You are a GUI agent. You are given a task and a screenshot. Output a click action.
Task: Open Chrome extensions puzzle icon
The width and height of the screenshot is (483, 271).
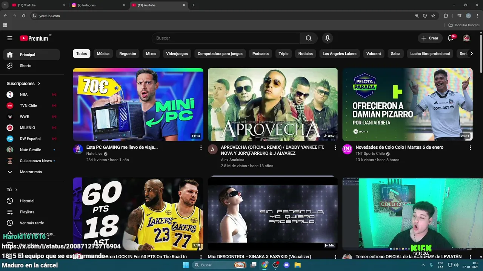(446, 16)
